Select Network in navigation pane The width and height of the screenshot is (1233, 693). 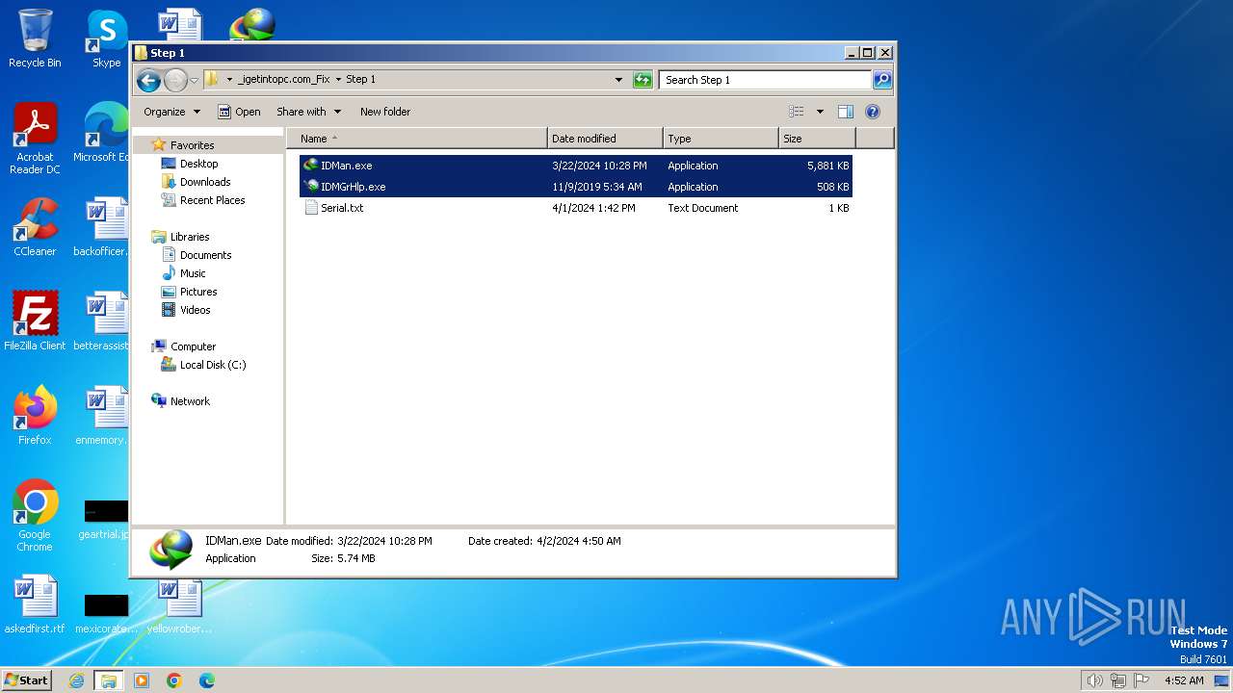190,401
